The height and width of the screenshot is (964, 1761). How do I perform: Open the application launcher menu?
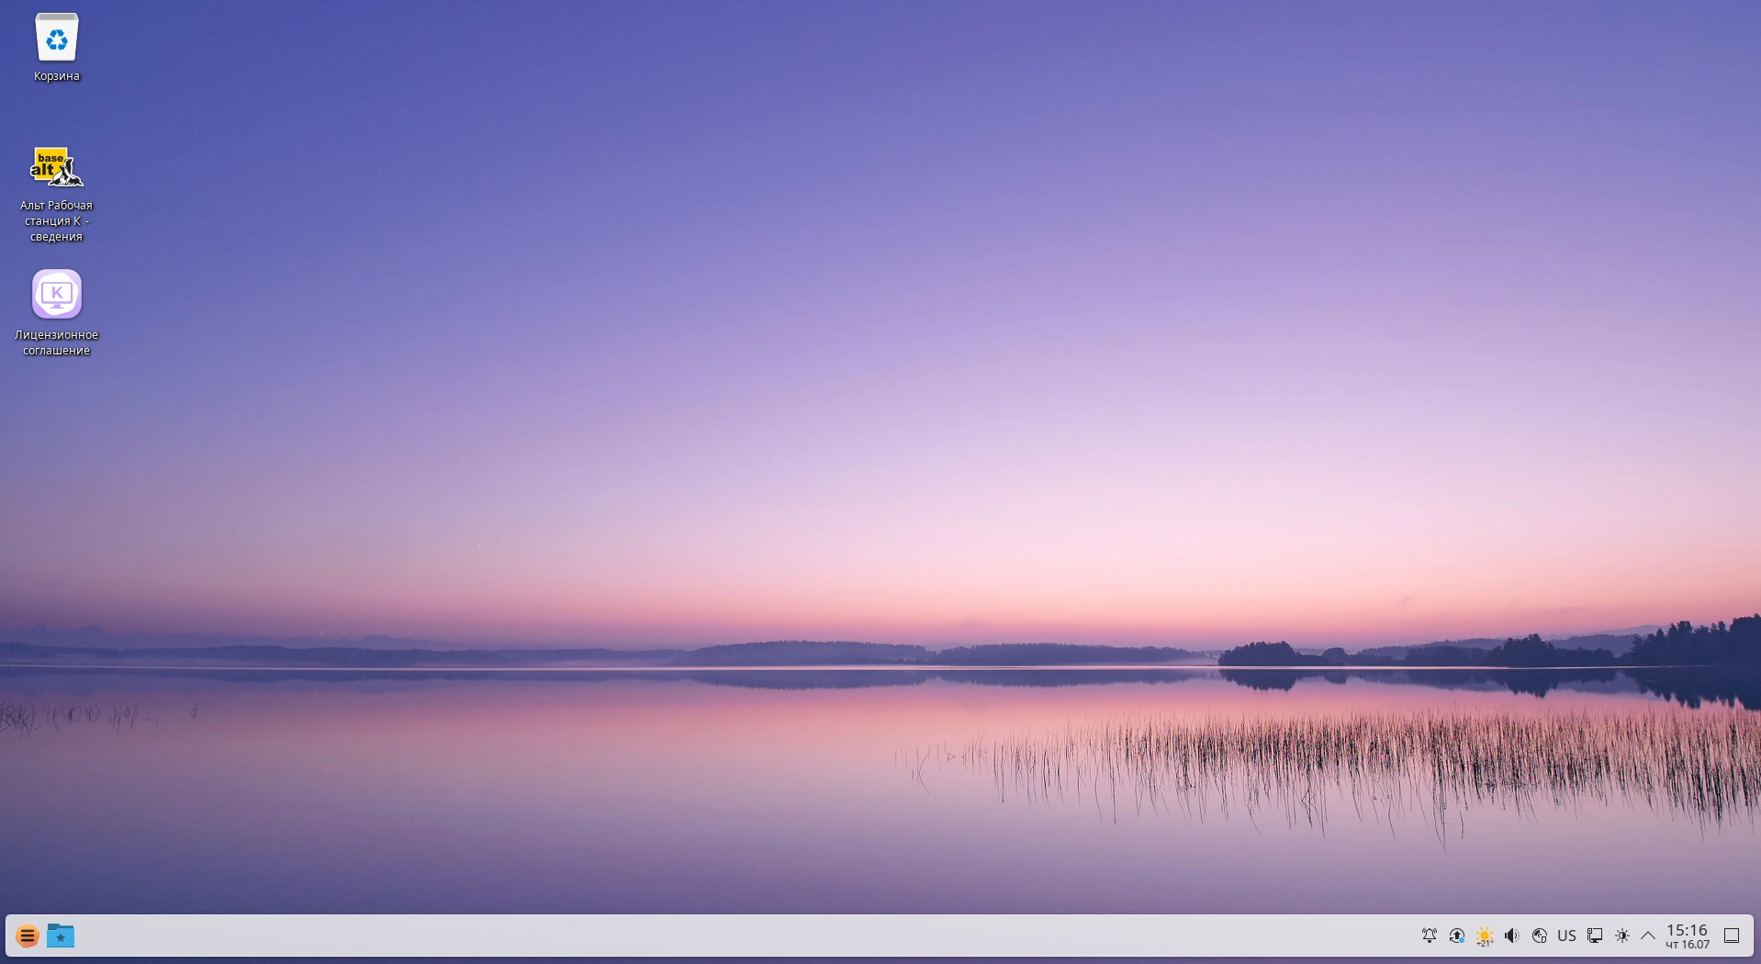[28, 936]
